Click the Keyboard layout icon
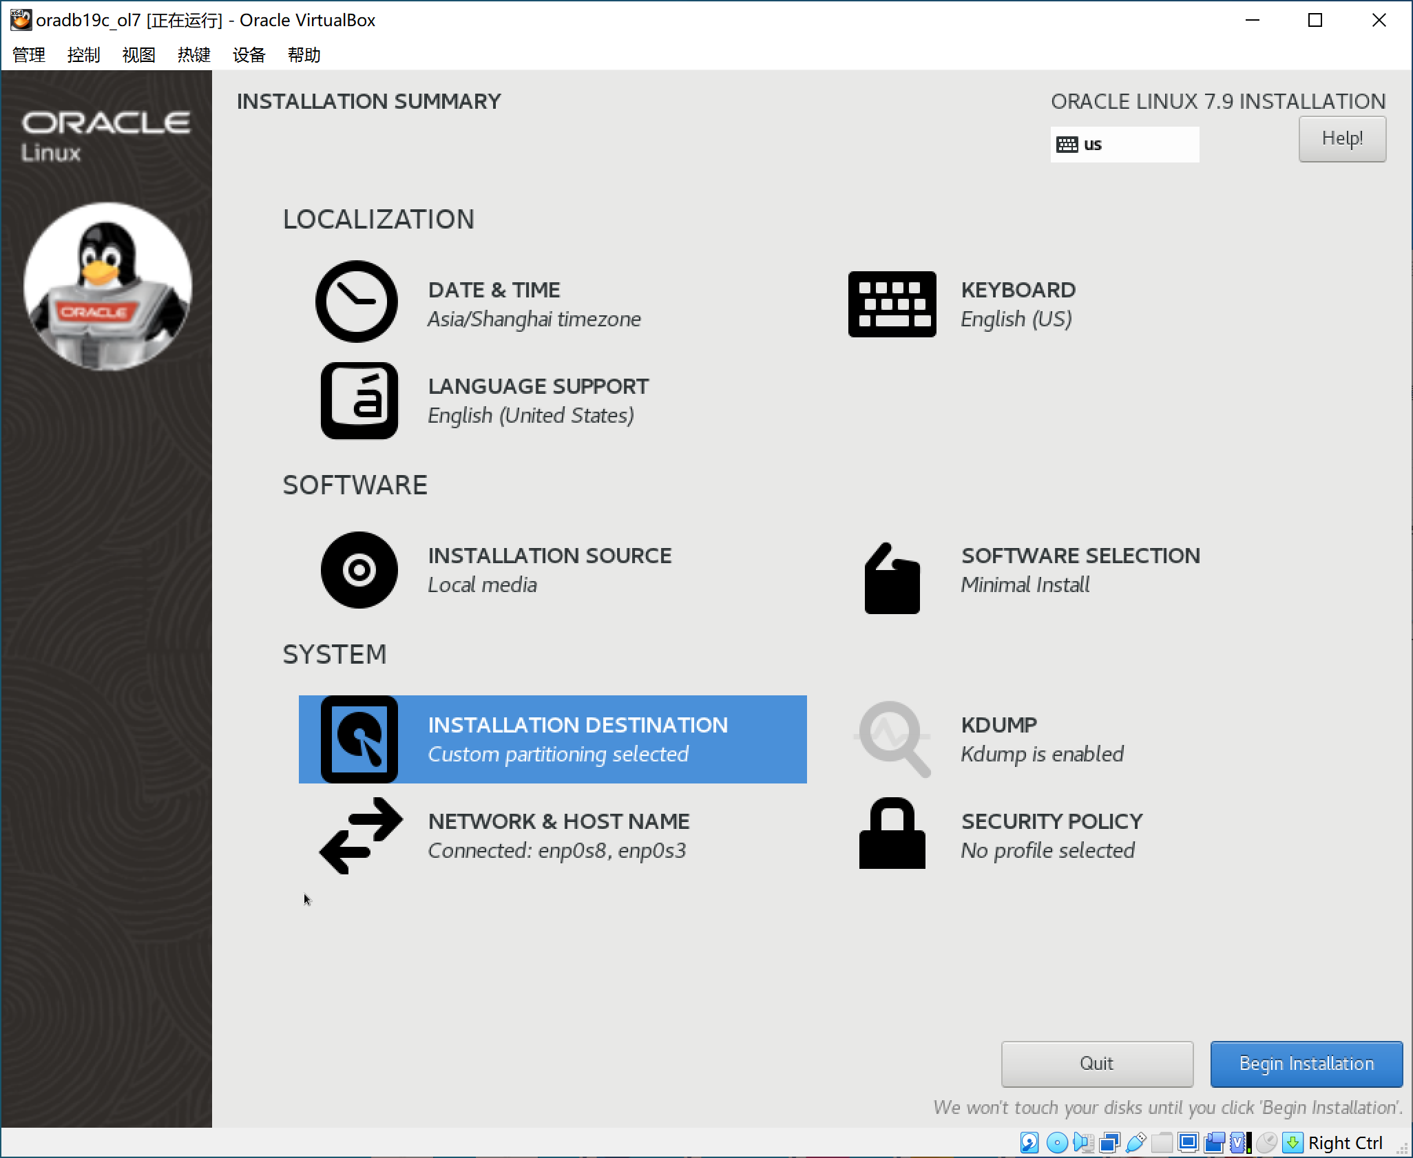This screenshot has width=1413, height=1158. pos(892,304)
